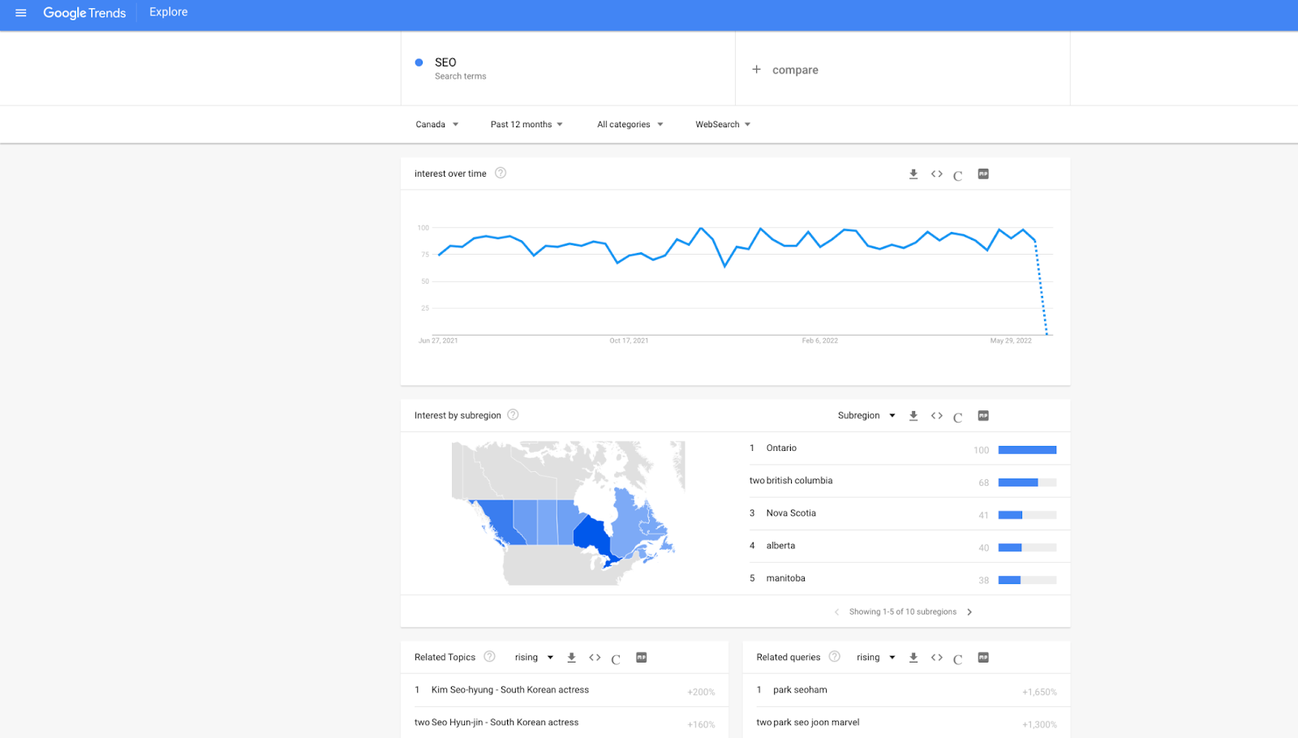Click the Explore header link
Screen dimensions: 1298x738
169,12
